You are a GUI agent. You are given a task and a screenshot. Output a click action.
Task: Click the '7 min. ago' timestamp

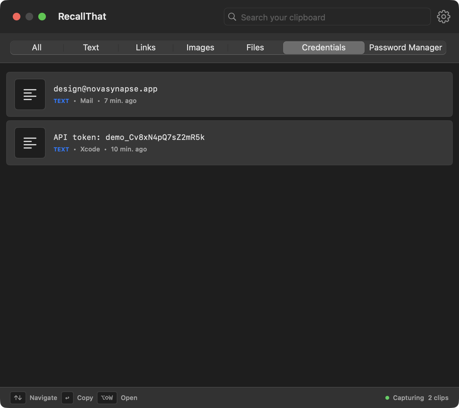pyautogui.click(x=120, y=101)
